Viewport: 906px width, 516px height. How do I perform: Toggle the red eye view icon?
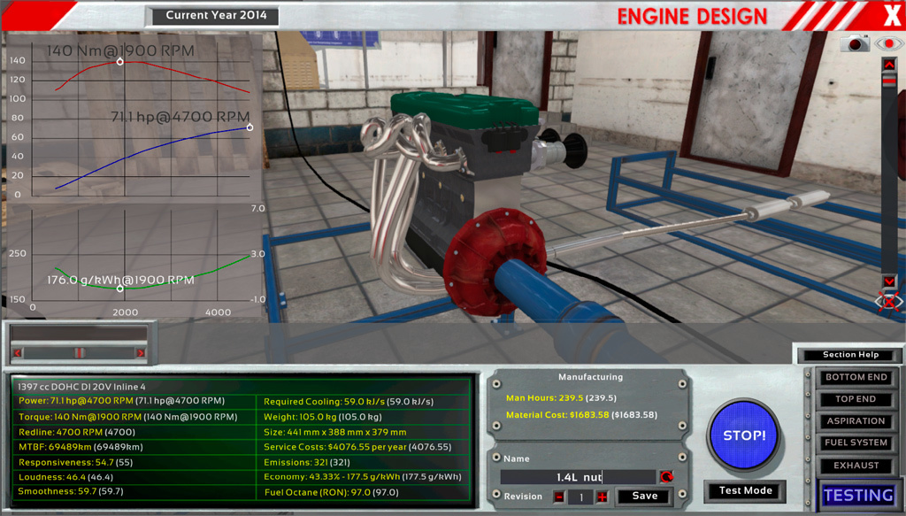pyautogui.click(x=887, y=43)
